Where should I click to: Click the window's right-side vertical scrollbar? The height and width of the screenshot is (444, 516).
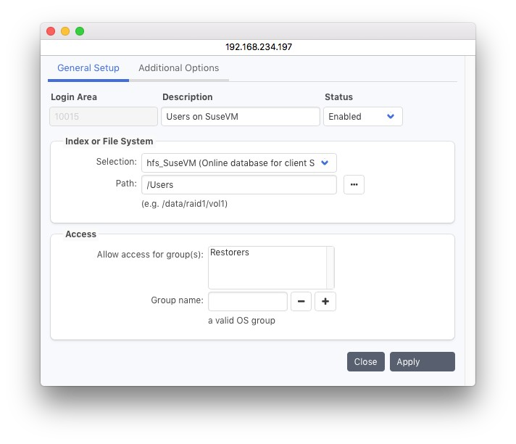tap(470, 218)
